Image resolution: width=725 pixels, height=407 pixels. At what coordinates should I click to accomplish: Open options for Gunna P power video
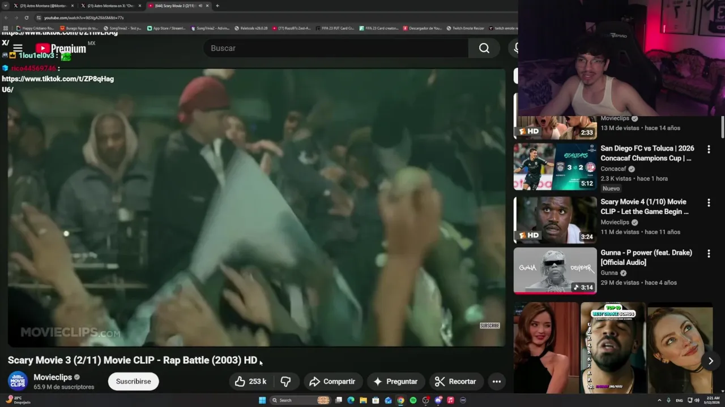pyautogui.click(x=709, y=253)
